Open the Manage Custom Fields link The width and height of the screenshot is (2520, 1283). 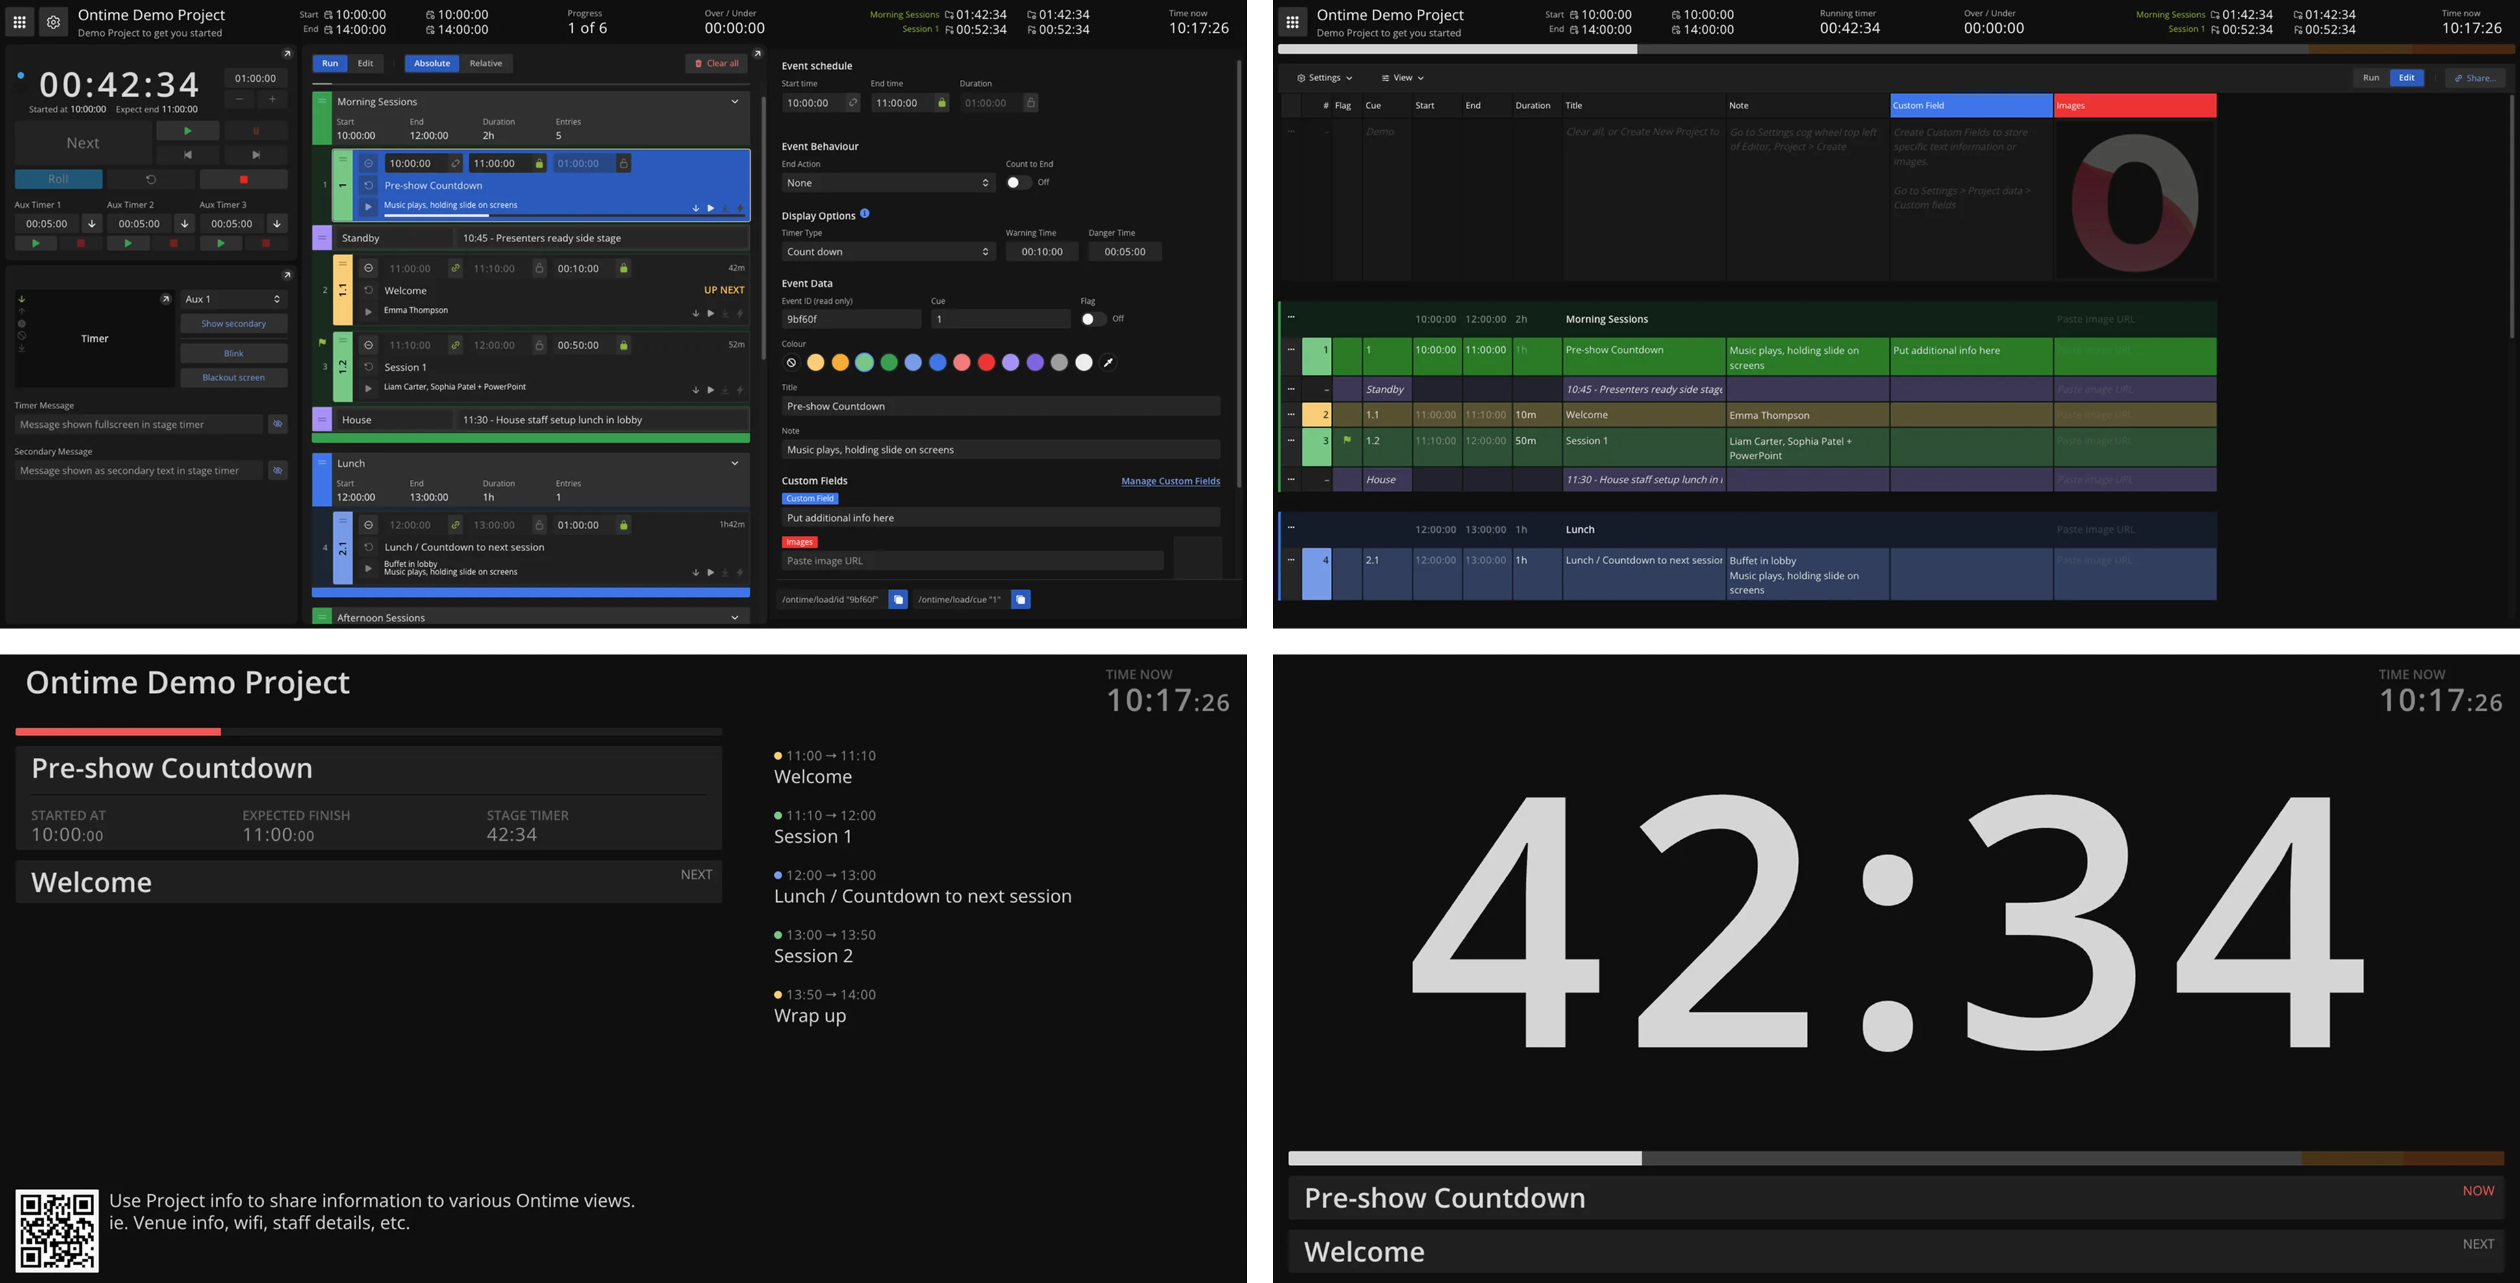1170,481
